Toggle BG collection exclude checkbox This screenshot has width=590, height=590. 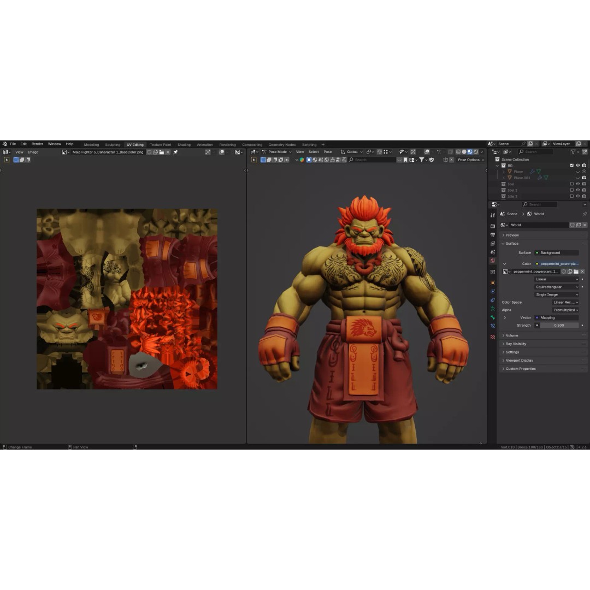572,166
